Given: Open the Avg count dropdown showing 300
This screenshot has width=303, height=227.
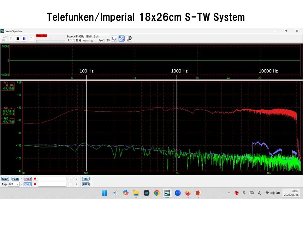Looking at the screenshot, I should 14,184.
